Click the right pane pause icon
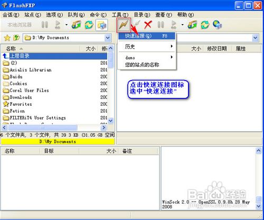This screenshot has width=264, height=220. [161, 25]
